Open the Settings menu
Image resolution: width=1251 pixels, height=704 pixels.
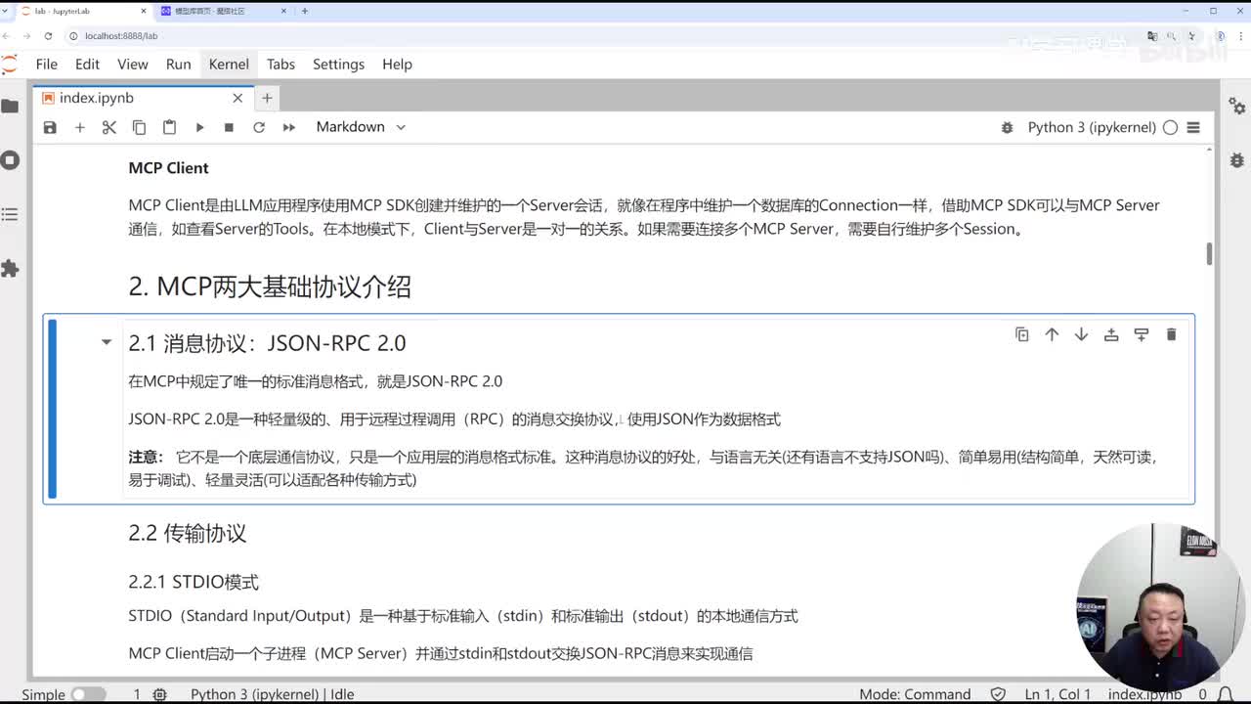pyautogui.click(x=338, y=64)
